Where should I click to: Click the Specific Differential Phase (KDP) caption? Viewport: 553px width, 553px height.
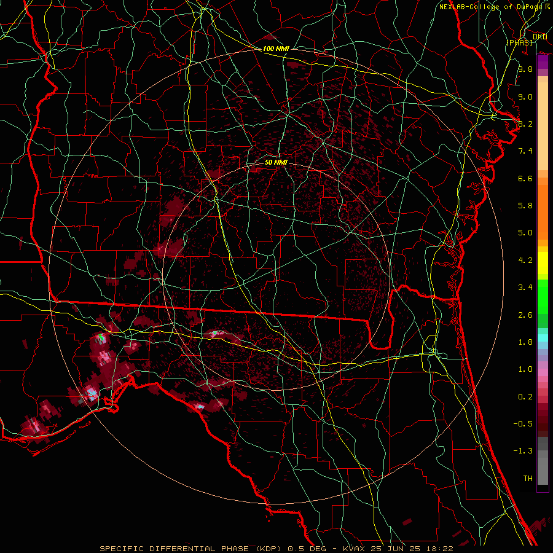coord(276,549)
